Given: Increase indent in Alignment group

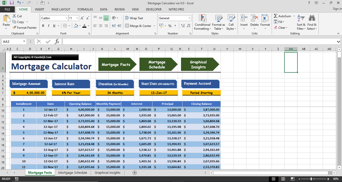Looking at the screenshot, I should coord(119,26).
